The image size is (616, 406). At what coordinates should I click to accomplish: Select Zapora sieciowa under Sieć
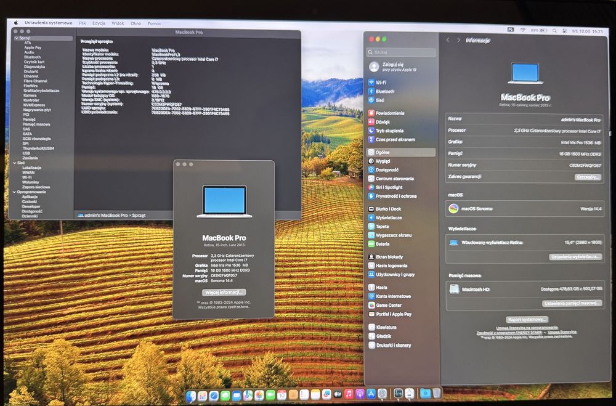[x=36, y=187]
